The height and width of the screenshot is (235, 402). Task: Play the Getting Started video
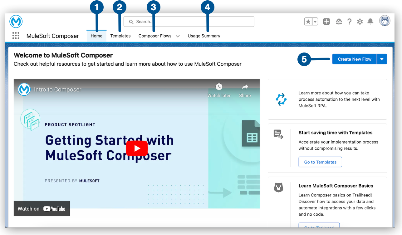(137, 148)
